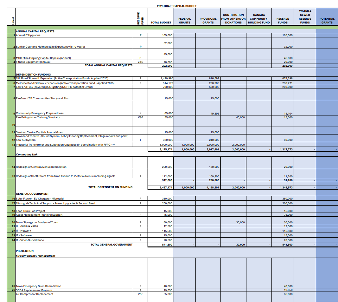The width and height of the screenshot is (338, 302).
Task: Select the "Food Truck Pad Project" cell
Action: [30, 211]
